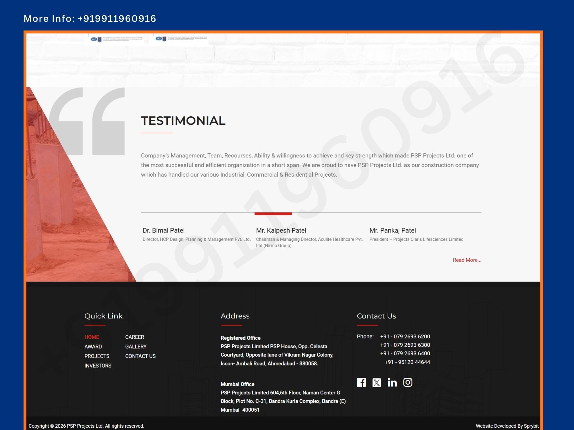
Task: Click the Read More... link
Action: click(x=467, y=260)
